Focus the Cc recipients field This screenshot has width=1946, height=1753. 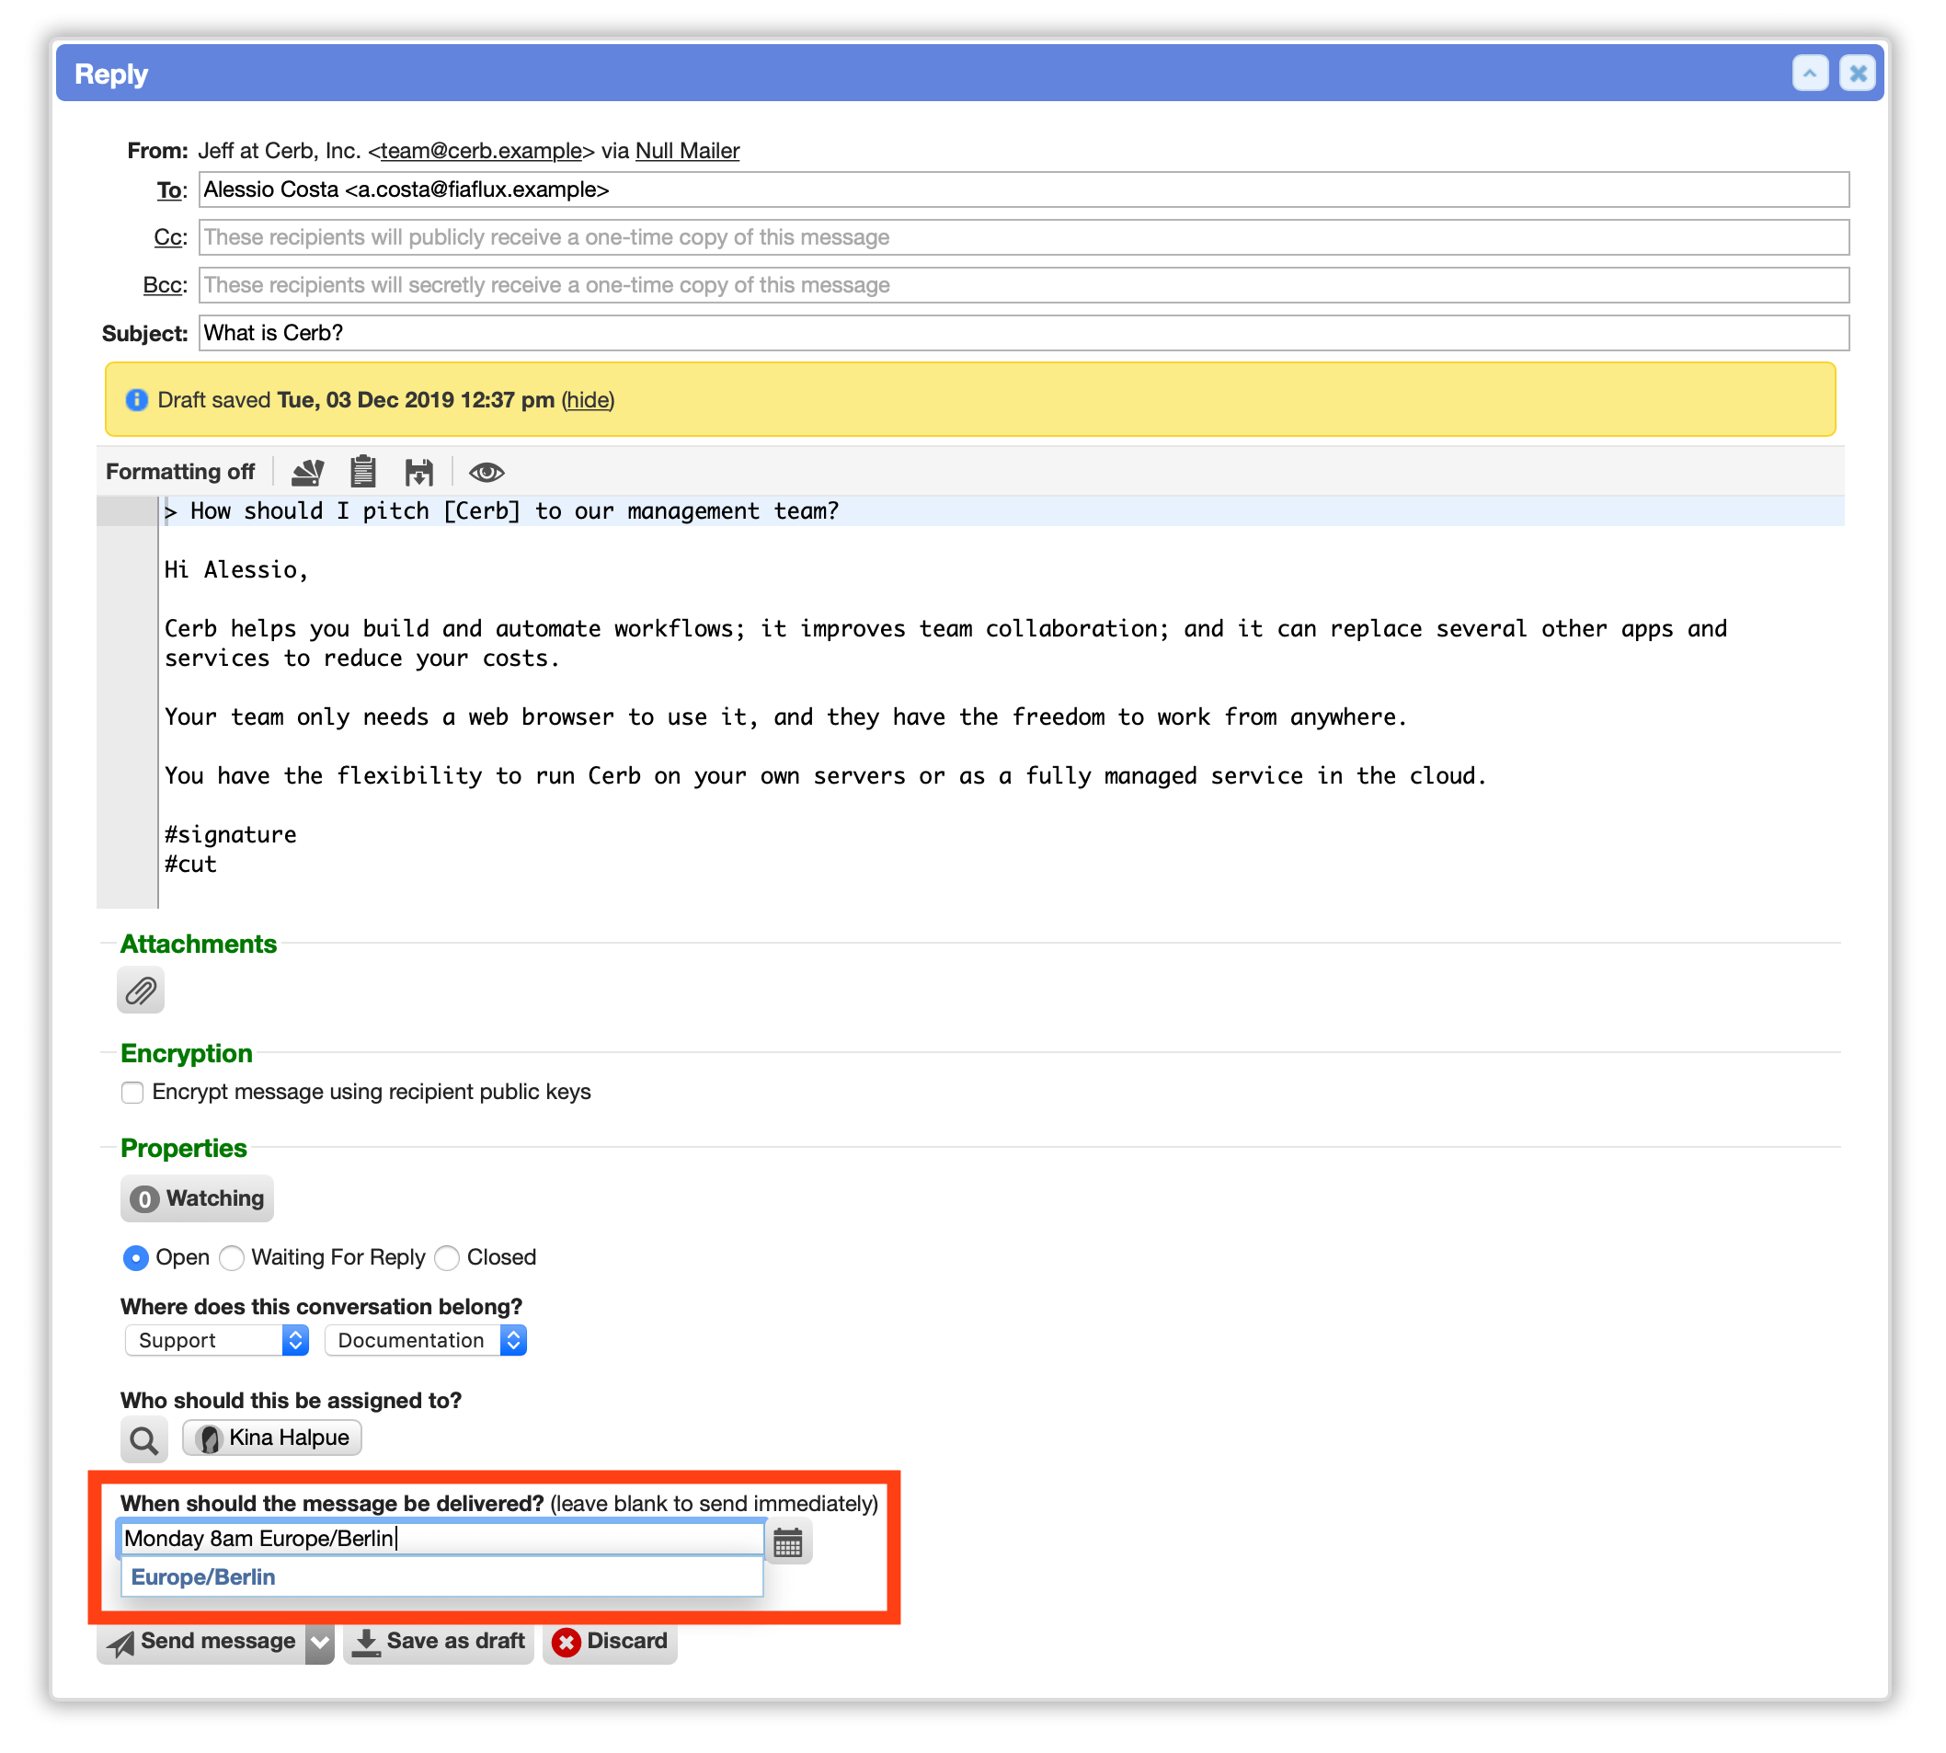[x=1024, y=238]
